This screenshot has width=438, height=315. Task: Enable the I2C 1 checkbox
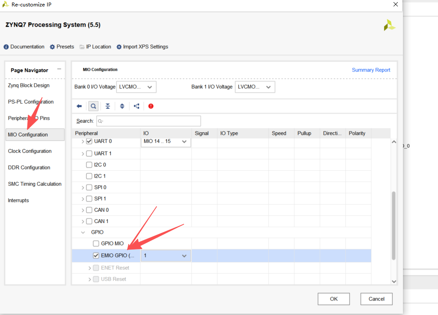point(89,176)
